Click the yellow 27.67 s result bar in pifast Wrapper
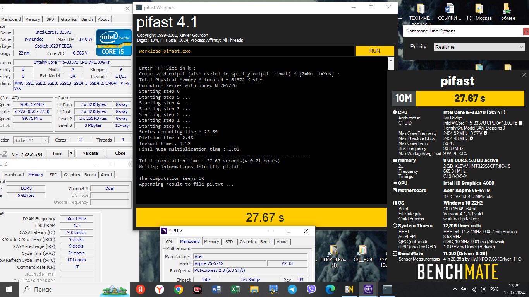 point(261,217)
